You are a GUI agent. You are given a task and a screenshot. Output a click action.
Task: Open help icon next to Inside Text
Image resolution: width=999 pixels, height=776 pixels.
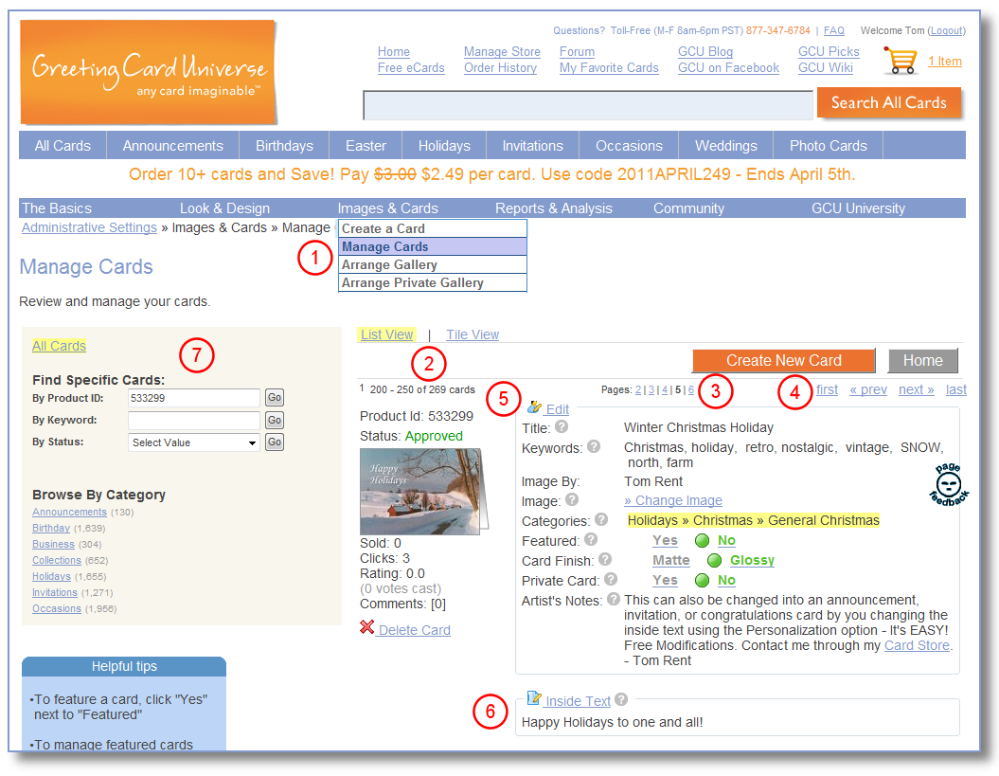coord(621,699)
